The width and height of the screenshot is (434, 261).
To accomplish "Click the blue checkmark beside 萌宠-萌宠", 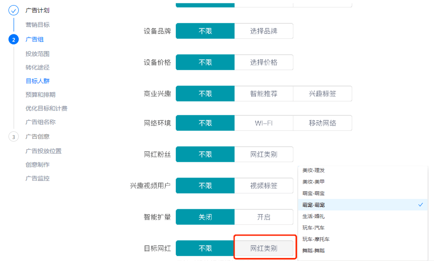I will point(420,205).
